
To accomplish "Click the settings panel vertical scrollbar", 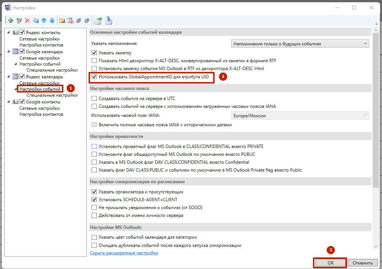I will click(375, 139).
